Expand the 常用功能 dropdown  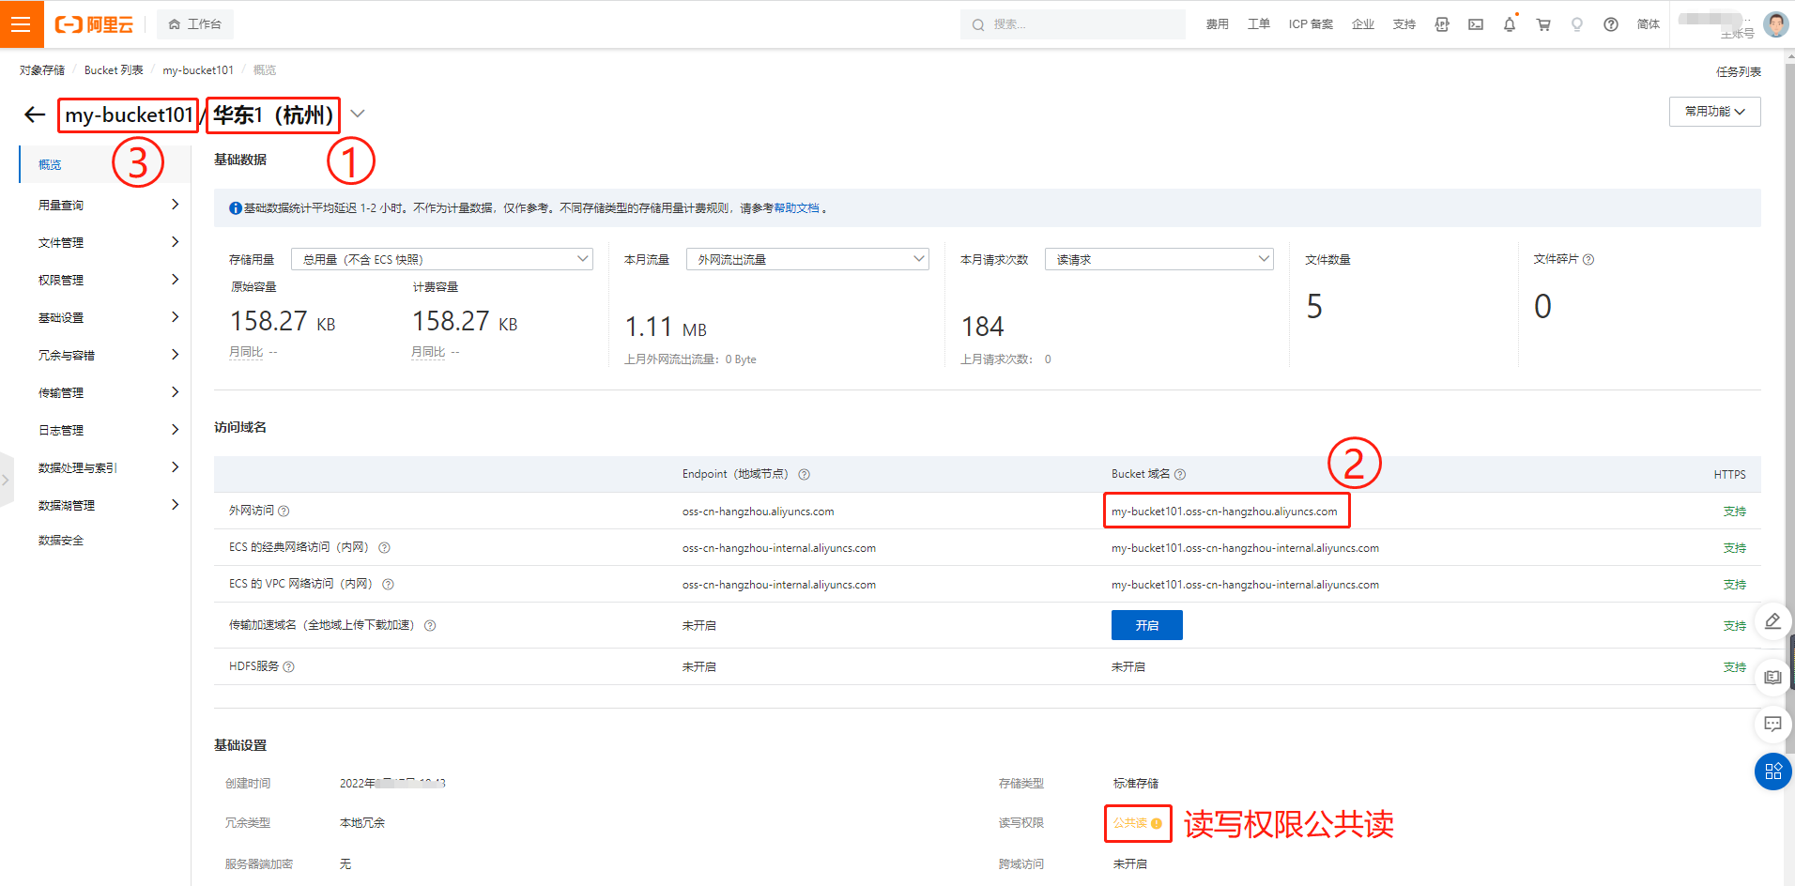pos(1714,112)
